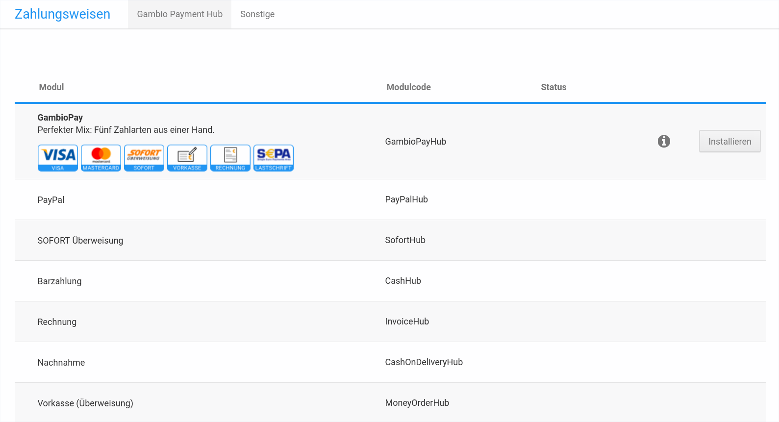Select the Vorkasse (Überweisung) module row
The width and height of the screenshot is (779, 422).
(85, 403)
